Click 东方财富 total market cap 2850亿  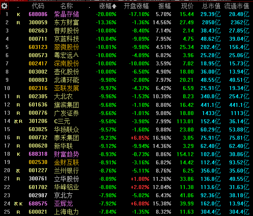[211, 22]
